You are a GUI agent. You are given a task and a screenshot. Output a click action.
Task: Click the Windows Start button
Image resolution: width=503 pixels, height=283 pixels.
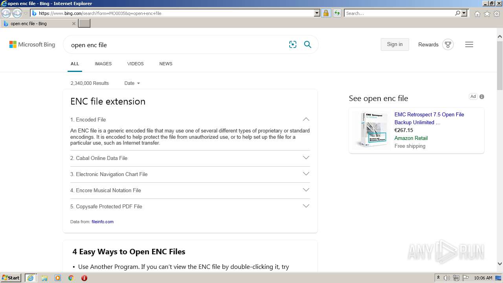point(11,277)
